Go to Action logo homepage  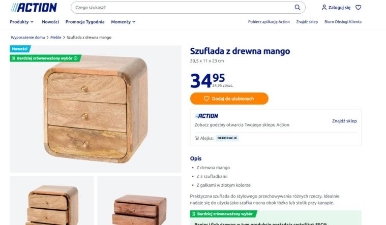[x=34, y=8]
